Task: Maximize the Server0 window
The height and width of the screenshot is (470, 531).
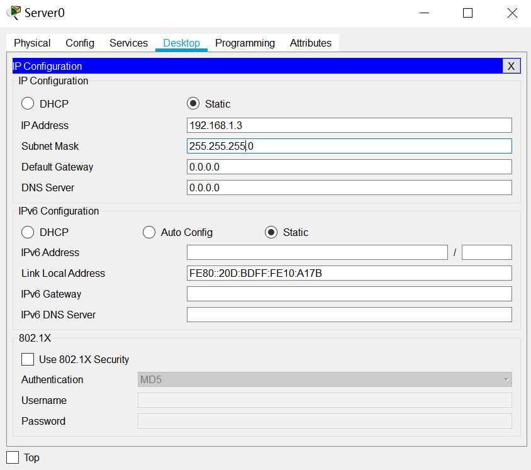Action: click(x=467, y=13)
